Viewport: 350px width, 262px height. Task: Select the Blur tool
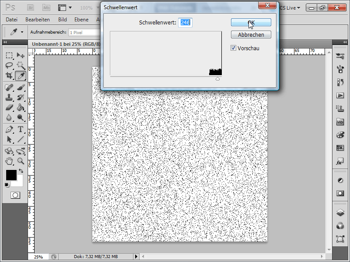[x=9, y=117]
